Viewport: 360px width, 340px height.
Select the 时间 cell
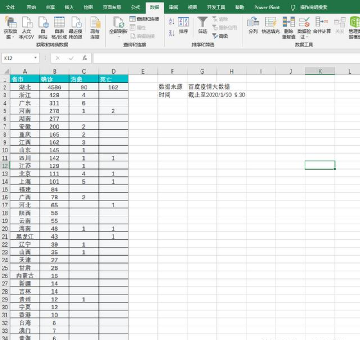click(x=173, y=95)
